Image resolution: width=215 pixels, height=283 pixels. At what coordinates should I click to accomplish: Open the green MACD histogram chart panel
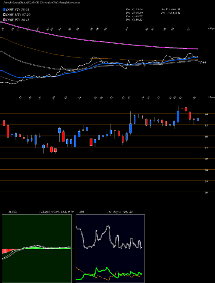[x=37, y=249]
